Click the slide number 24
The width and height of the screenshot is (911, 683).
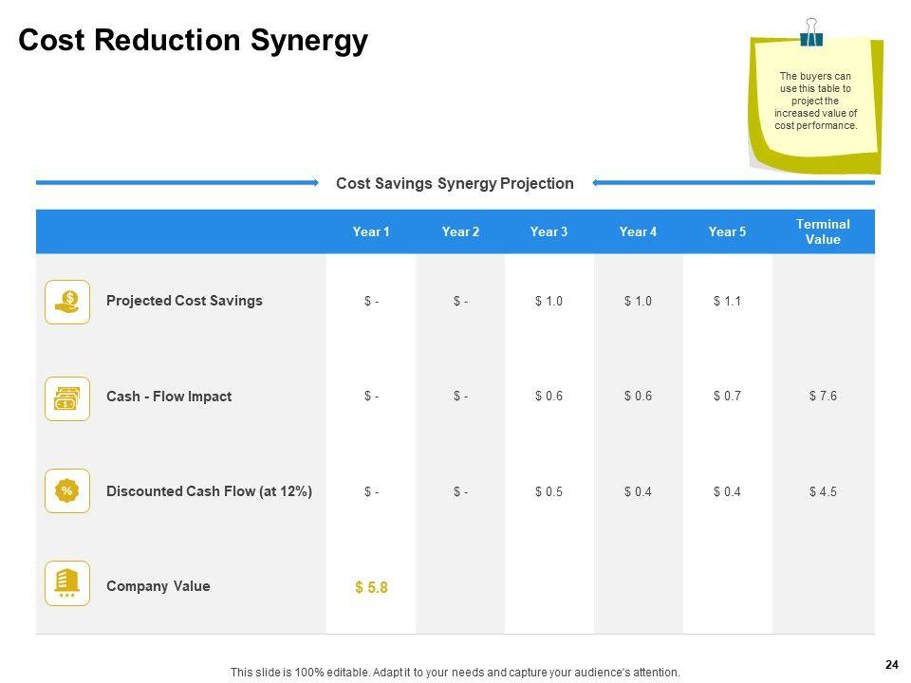(890, 664)
